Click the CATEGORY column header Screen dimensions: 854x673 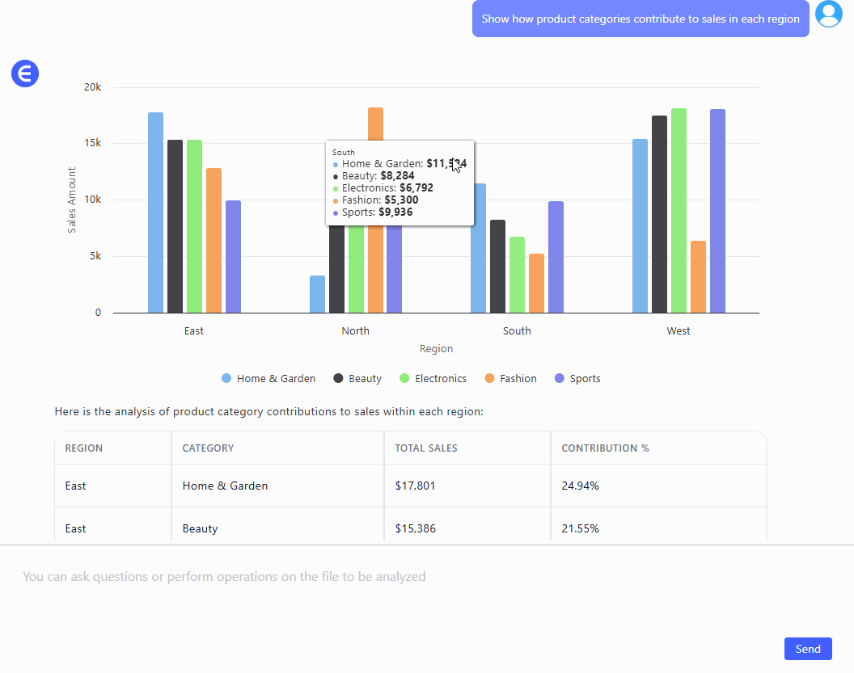tap(208, 448)
